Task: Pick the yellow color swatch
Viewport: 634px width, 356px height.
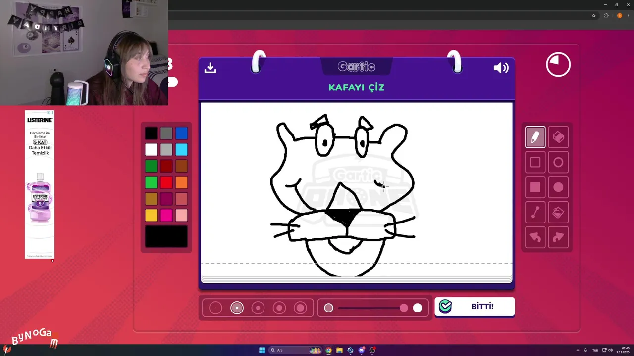Action: click(x=151, y=215)
